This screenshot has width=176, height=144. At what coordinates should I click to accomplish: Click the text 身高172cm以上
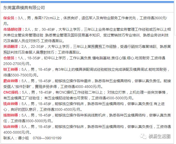[x=47, y=18]
